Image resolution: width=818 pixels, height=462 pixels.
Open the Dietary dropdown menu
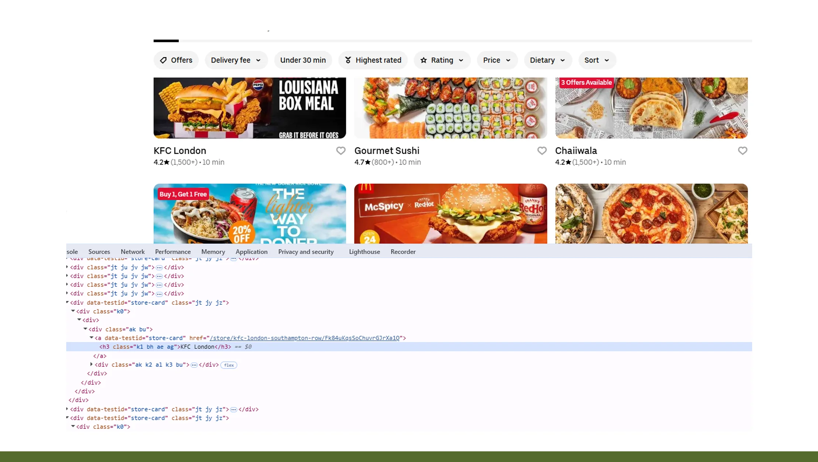coord(547,60)
